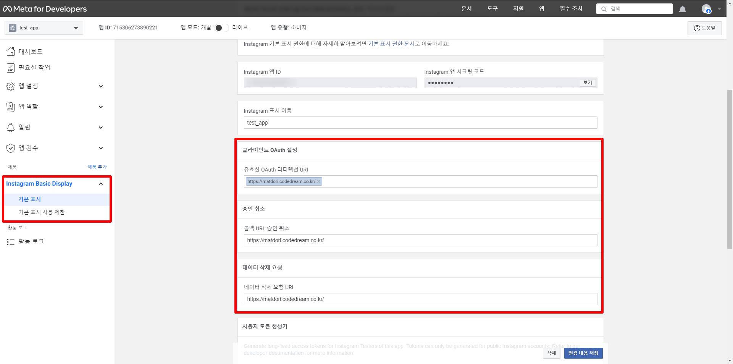This screenshot has height=364, width=733.
Task: Expand the 알림 section chevron
Action: point(101,128)
